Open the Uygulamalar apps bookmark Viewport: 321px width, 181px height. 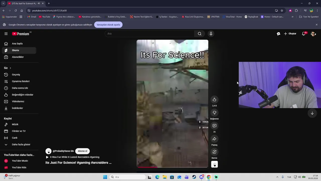pyautogui.click(x=9, y=17)
